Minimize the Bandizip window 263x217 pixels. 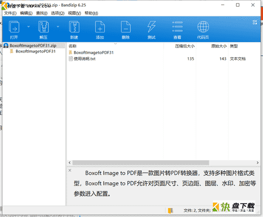click(223, 5)
